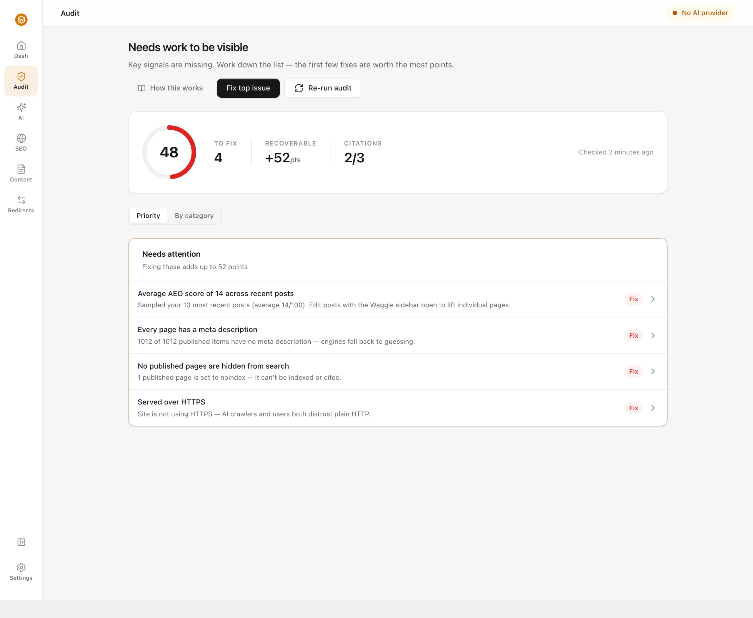The height and width of the screenshot is (618, 753).
Task: Fix the Served over HTTPS issue
Action: (x=633, y=408)
